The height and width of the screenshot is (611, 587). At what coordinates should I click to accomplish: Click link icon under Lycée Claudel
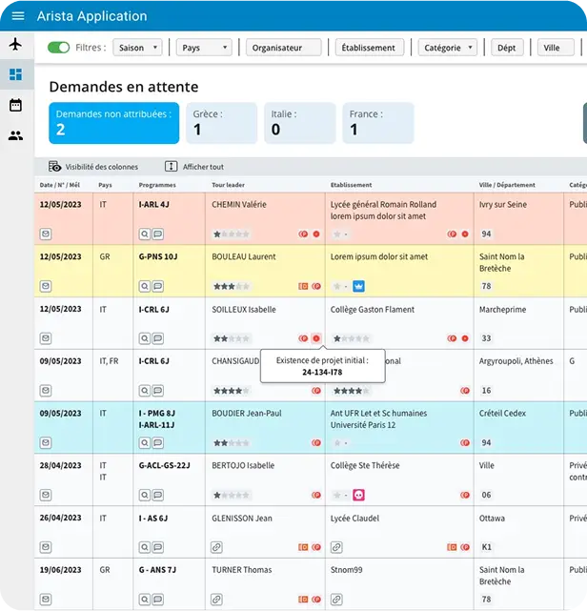pyautogui.click(x=336, y=547)
